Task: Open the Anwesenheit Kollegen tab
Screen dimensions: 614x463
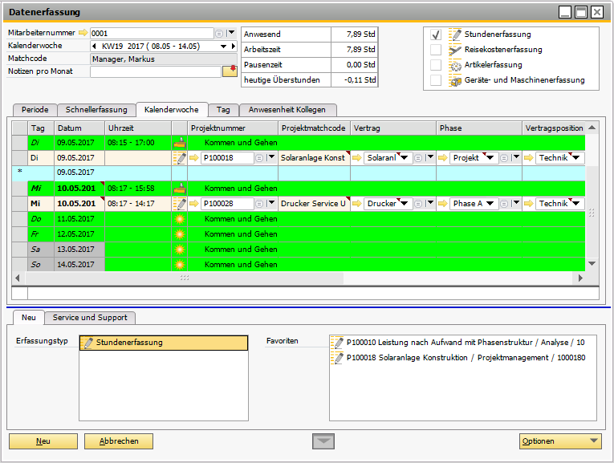Action: click(287, 110)
